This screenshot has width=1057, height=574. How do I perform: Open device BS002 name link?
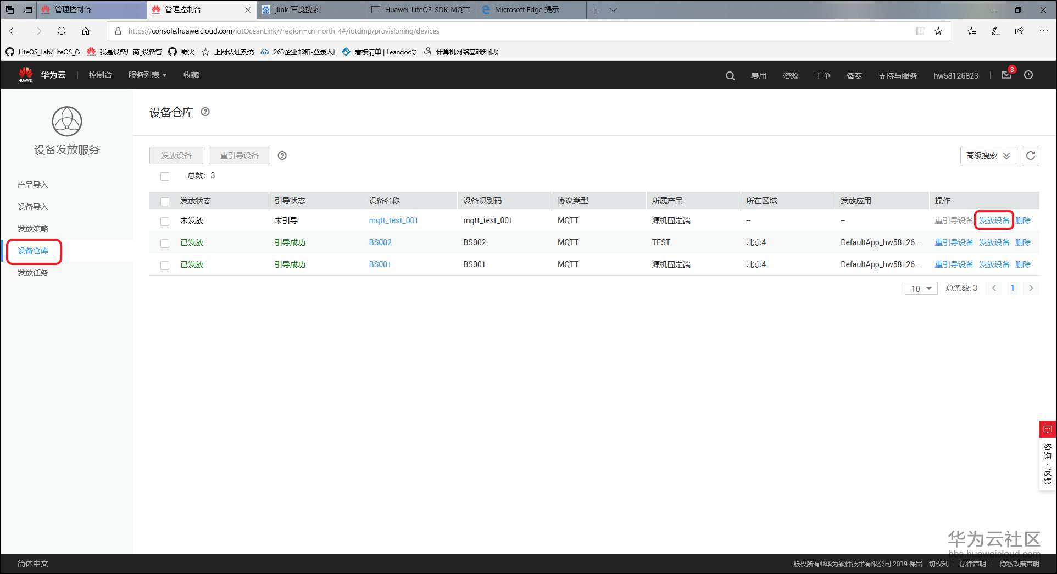pyautogui.click(x=380, y=242)
